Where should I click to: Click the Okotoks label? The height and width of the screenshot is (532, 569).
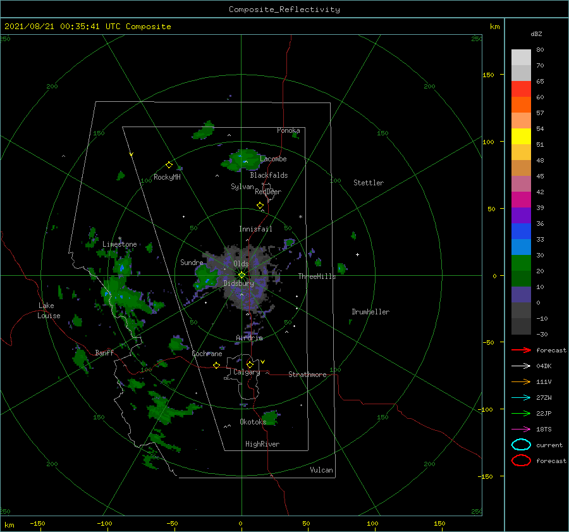pos(253,422)
